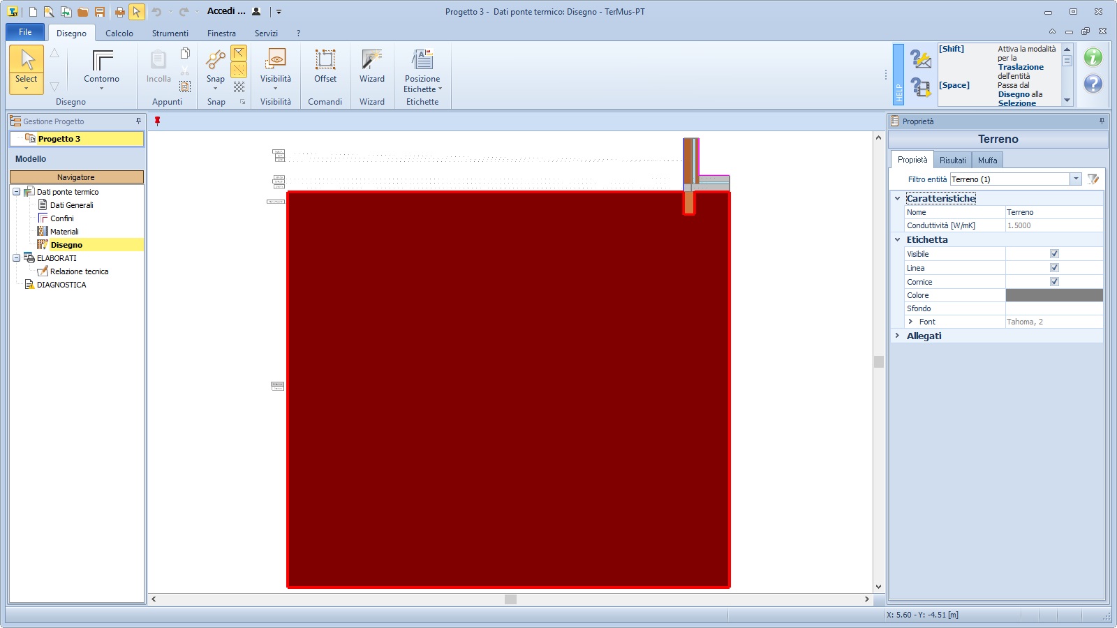Open the Risultati tab
Screen dimensions: 1117x628
point(952,160)
